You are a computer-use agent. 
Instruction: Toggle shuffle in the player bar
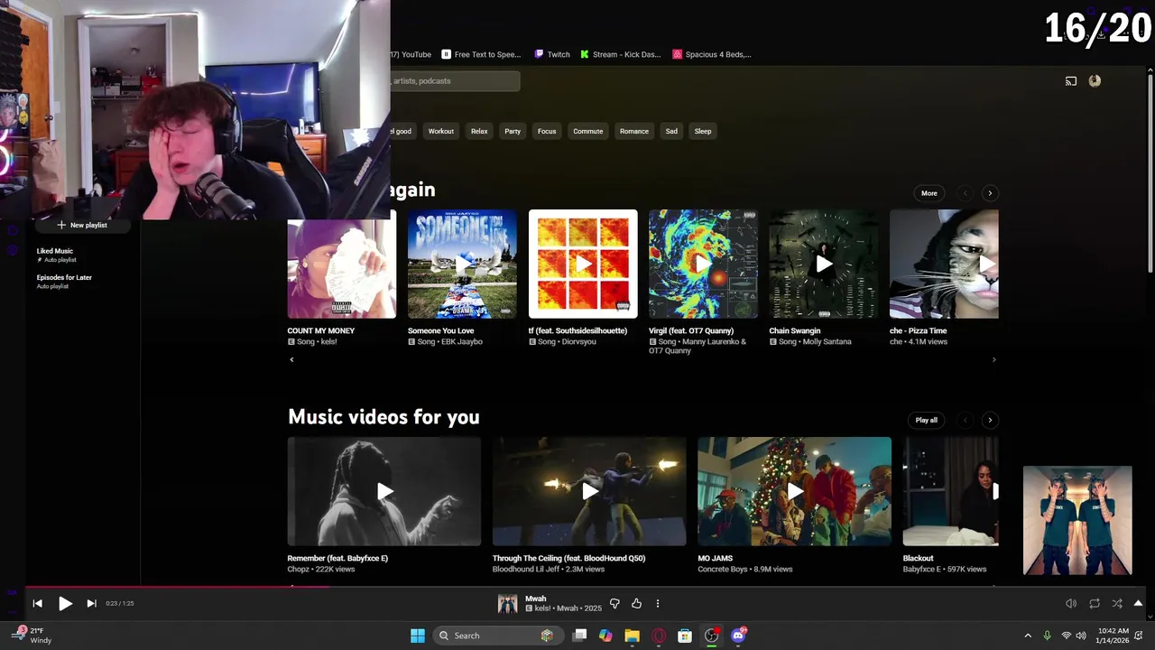pos(1117,603)
